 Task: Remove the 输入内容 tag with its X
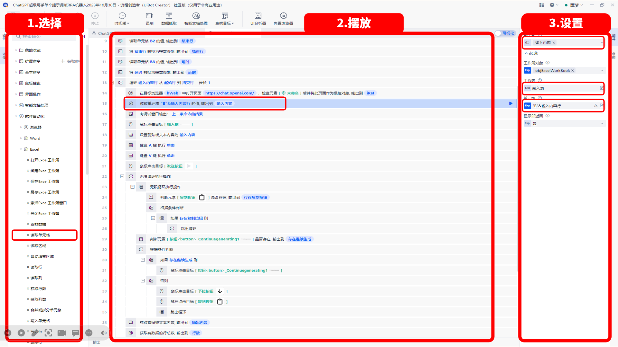click(x=554, y=43)
